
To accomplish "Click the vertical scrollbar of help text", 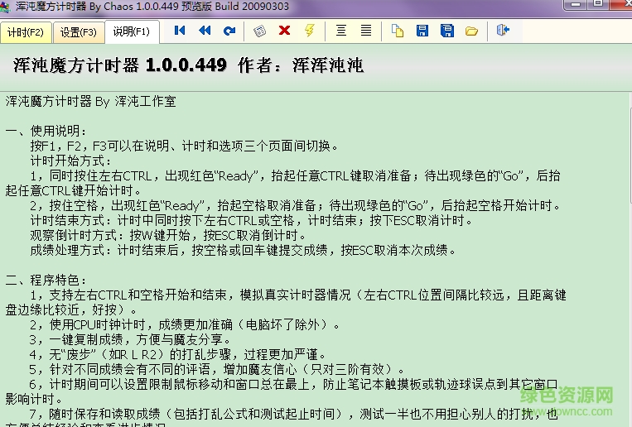I will [630, 259].
